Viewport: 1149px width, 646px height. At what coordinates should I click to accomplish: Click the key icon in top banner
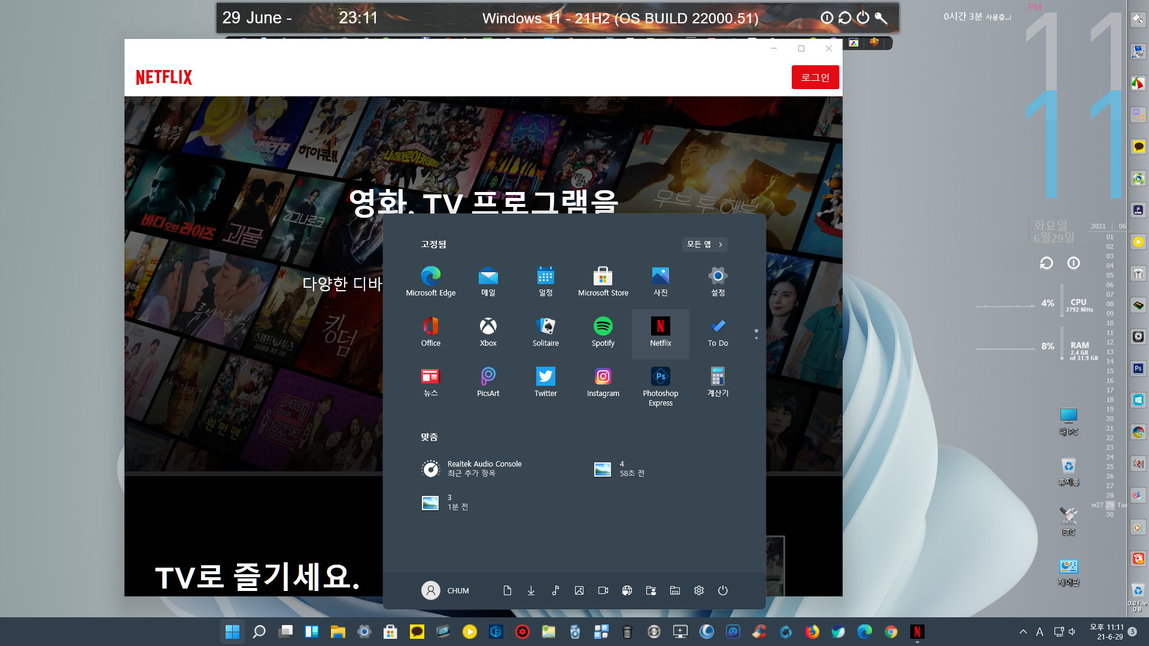click(x=881, y=18)
